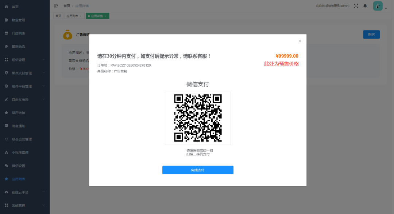Image resolution: width=394 pixels, height=214 pixels.
Task: Click 应用详情 in the breadcrumb
Action: tap(82, 6)
